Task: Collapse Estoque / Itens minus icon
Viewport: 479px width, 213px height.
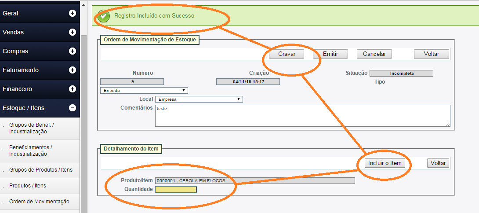Action: [73, 108]
